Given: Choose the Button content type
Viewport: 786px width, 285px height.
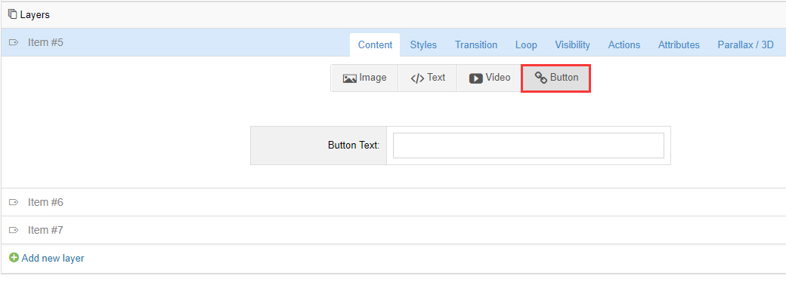Looking at the screenshot, I should 556,78.
